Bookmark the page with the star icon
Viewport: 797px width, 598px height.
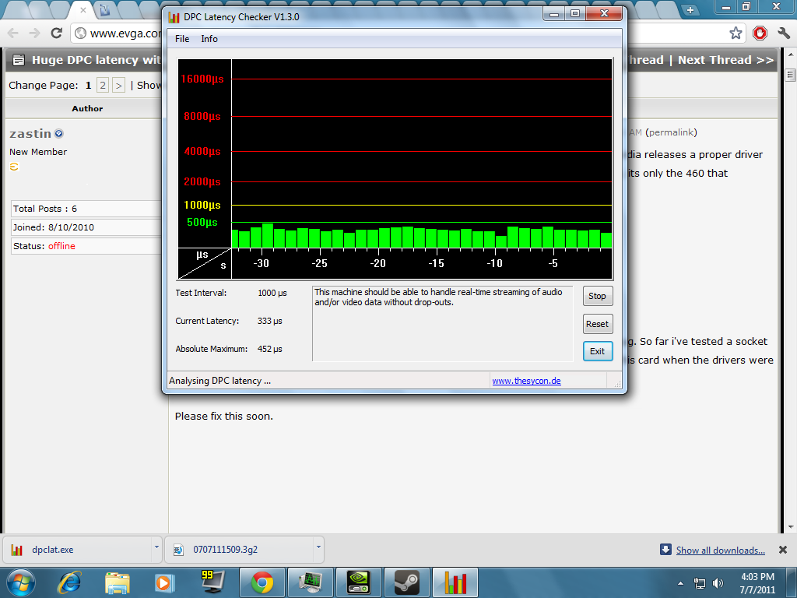click(736, 33)
